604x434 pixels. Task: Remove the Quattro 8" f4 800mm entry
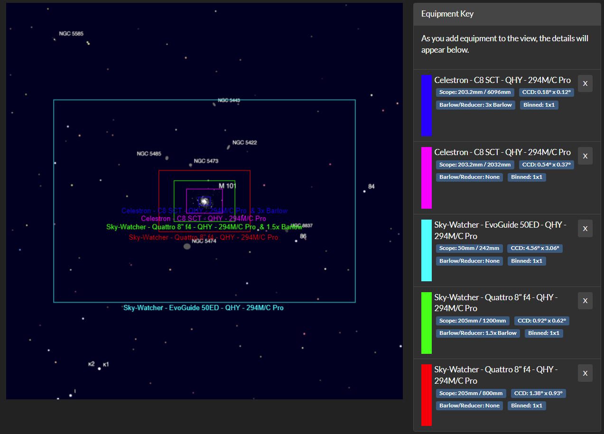point(585,373)
